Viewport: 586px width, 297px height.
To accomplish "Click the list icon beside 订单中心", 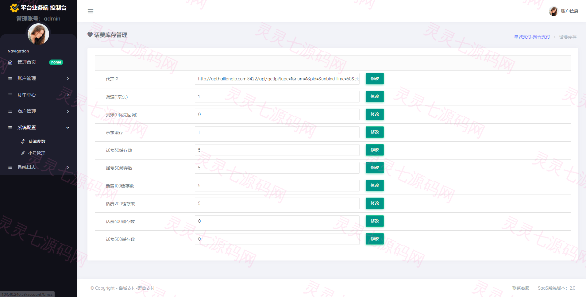I will coord(10,95).
